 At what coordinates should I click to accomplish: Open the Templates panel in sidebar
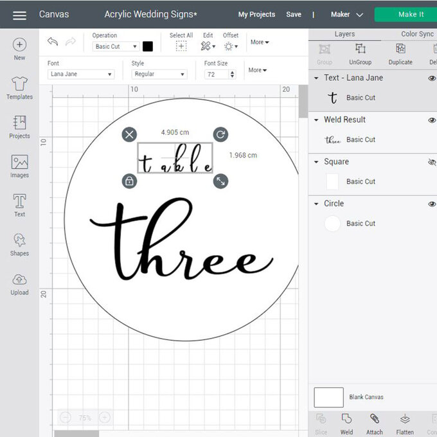tap(19, 88)
